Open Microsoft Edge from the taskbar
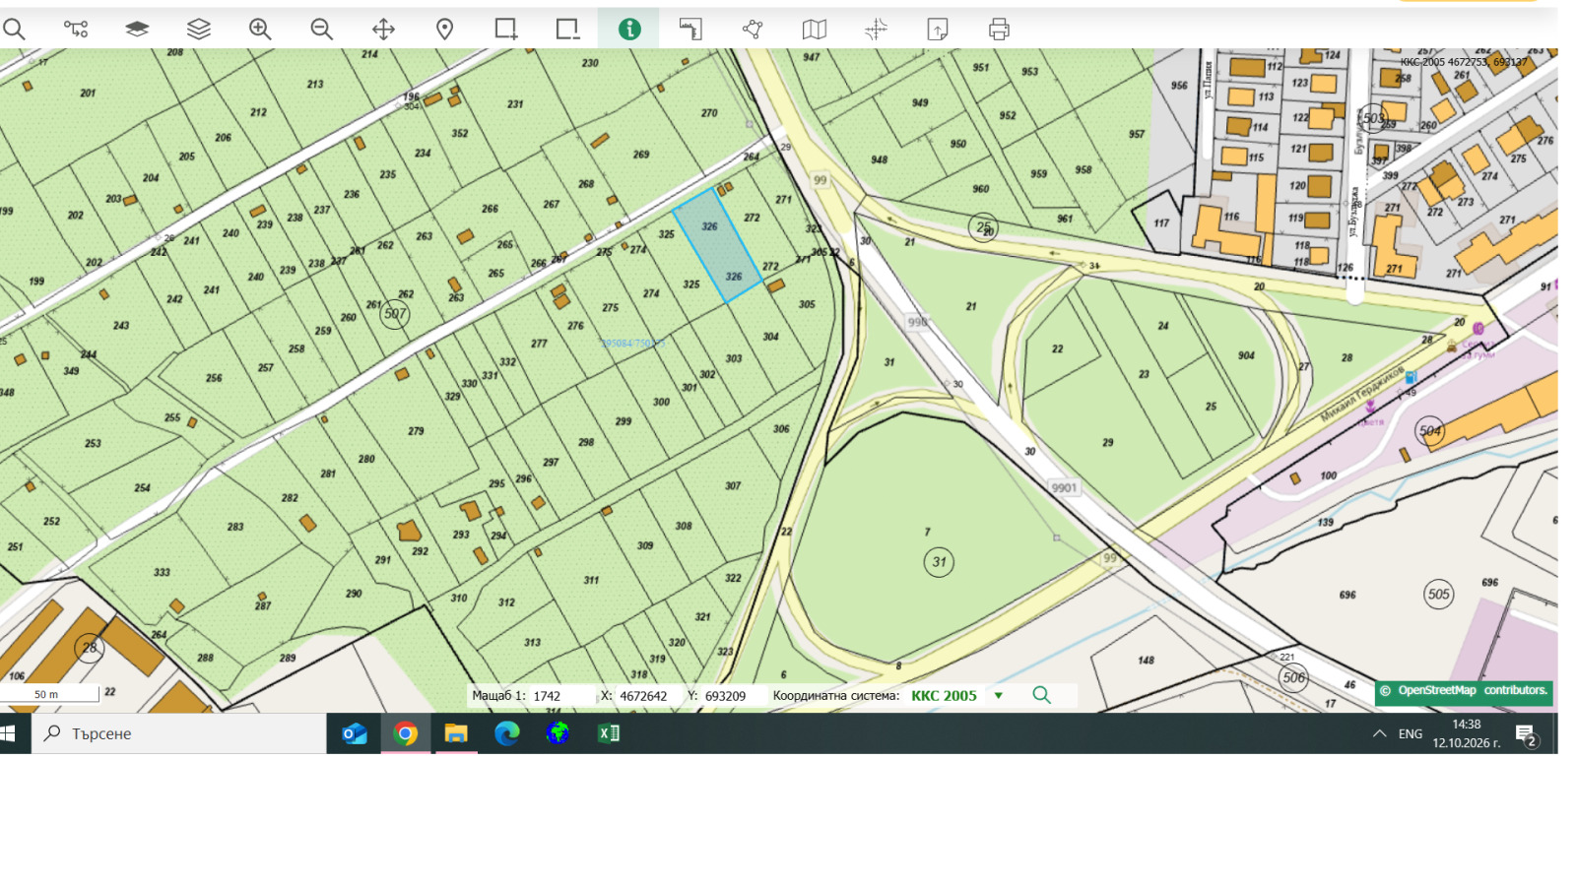The width and height of the screenshot is (1576, 886). 506,733
